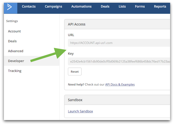Click the Sandbox panel header
This screenshot has height=125, width=174.
[x=117, y=100]
